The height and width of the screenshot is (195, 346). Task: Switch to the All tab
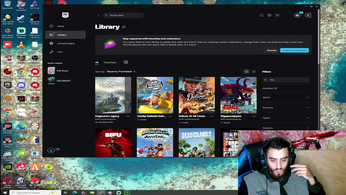click(97, 62)
